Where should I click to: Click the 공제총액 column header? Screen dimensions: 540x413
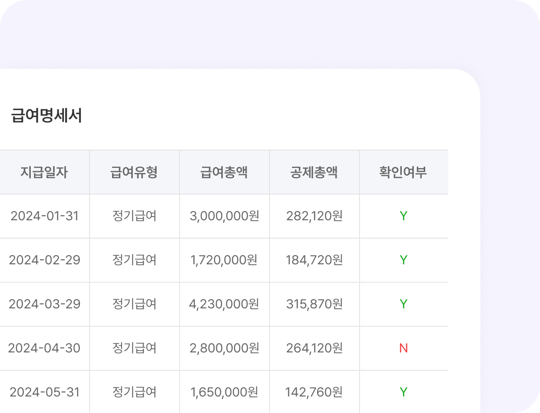point(314,173)
